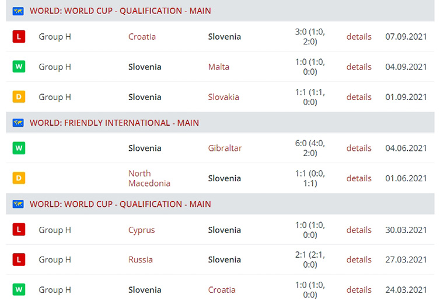Select the Slovakia team link
The width and height of the screenshot is (440, 301).
tap(224, 97)
